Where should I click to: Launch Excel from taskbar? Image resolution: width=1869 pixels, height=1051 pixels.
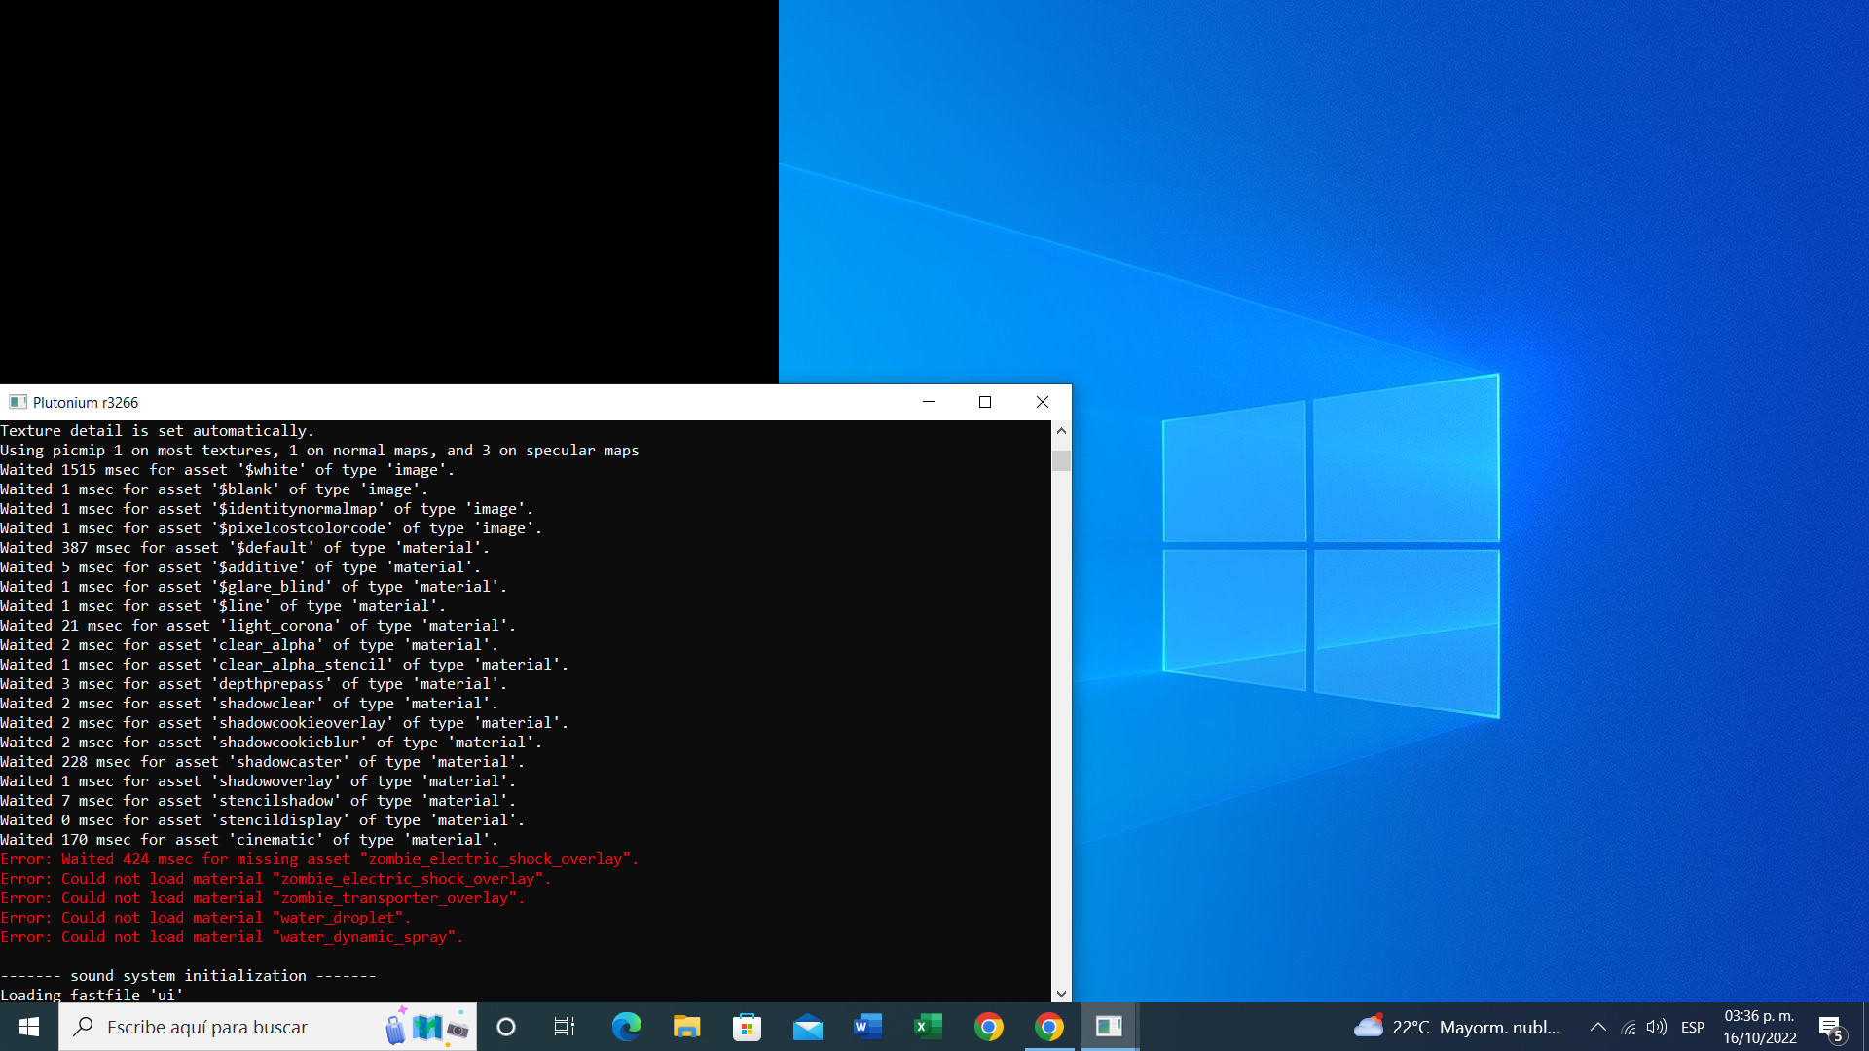click(x=928, y=1027)
